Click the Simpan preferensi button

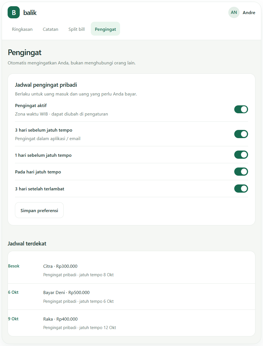tap(39, 210)
